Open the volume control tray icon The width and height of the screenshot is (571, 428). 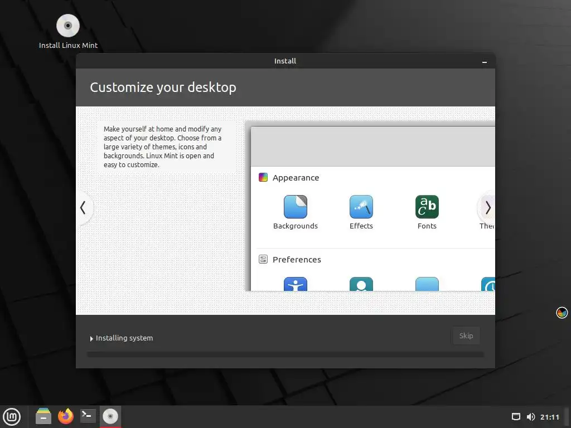531,417
